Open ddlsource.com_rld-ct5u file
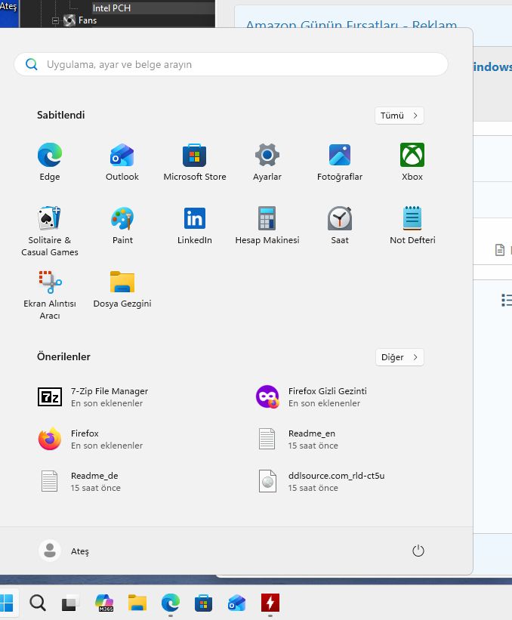This screenshot has height=620, width=512. click(322, 482)
